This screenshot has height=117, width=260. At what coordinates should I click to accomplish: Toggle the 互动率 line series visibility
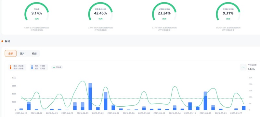click(x=59, y=67)
